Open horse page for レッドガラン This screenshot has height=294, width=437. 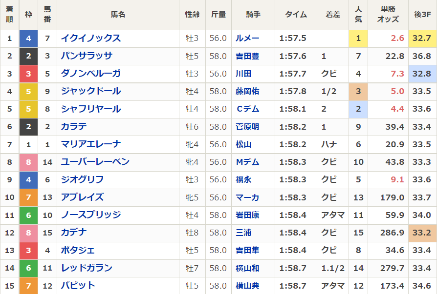coord(87,268)
